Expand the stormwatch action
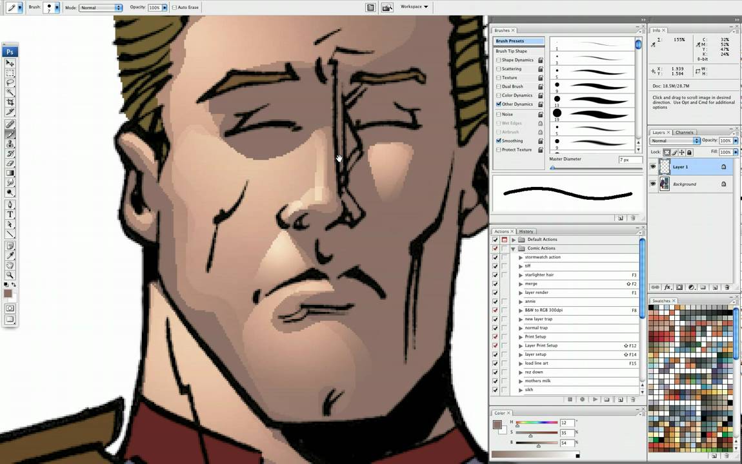Image resolution: width=742 pixels, height=464 pixels. coord(521,258)
